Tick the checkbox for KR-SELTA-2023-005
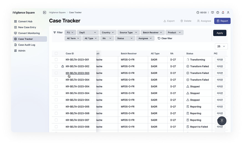 tap(56, 107)
